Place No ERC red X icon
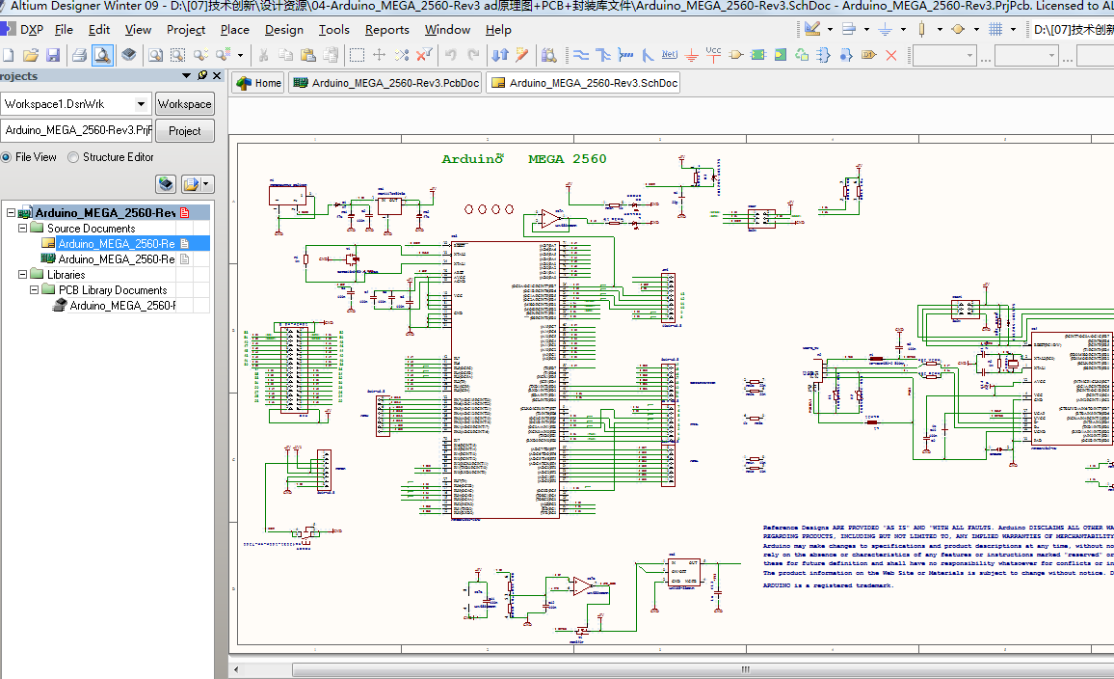1114x679 pixels. click(x=891, y=55)
